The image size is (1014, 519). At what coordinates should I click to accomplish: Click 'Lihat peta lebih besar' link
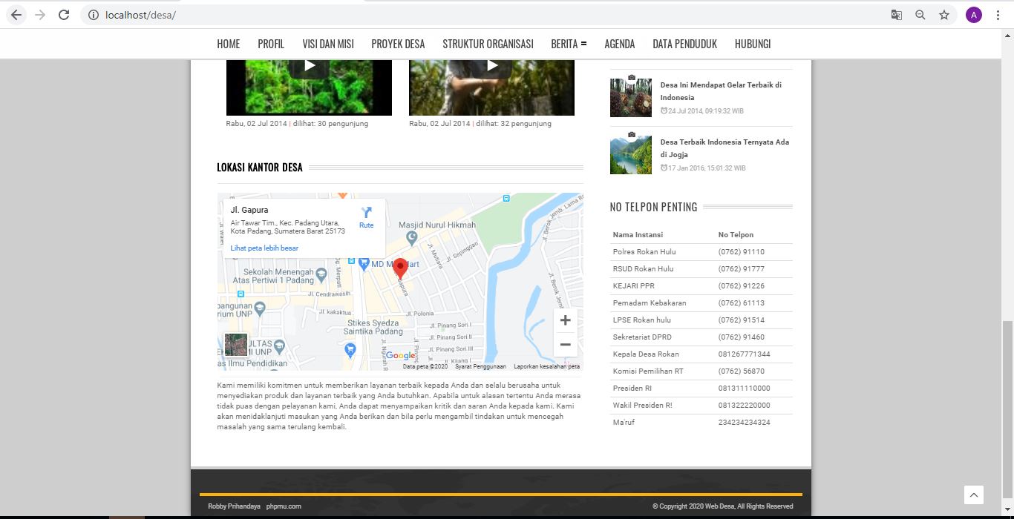[264, 248]
